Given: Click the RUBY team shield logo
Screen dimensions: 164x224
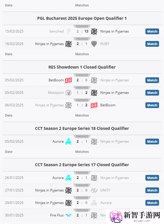Looking at the screenshot, I should coord(94,44).
